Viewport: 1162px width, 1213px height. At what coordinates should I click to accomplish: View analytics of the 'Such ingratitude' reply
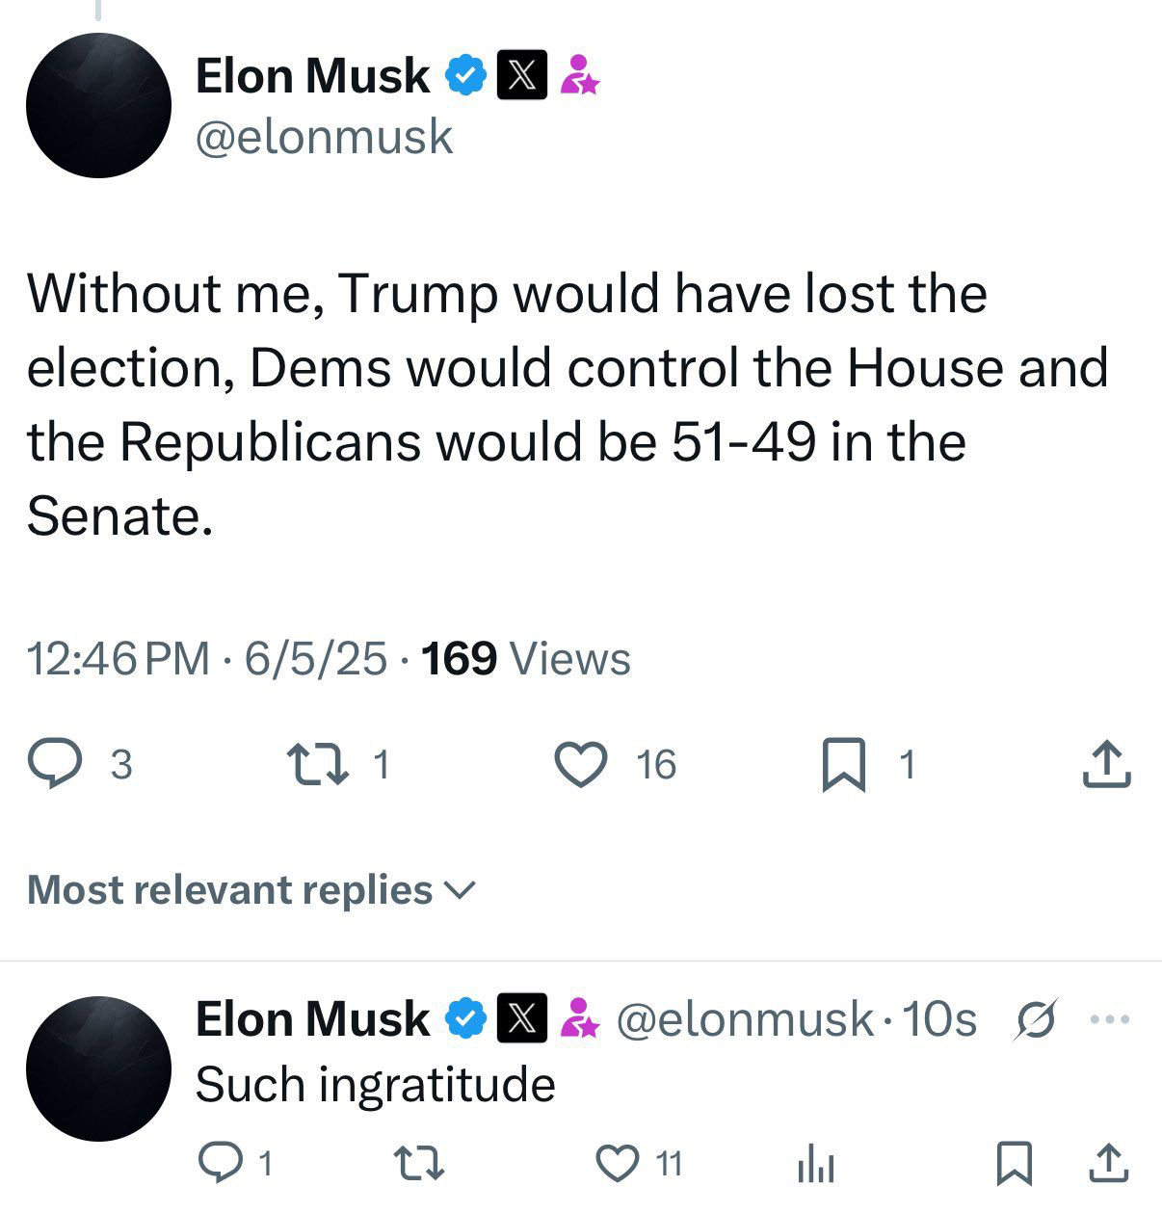tap(815, 1165)
